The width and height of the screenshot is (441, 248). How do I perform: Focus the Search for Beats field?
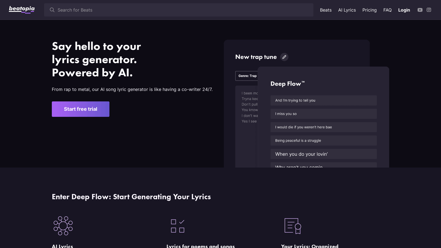pyautogui.click(x=179, y=10)
